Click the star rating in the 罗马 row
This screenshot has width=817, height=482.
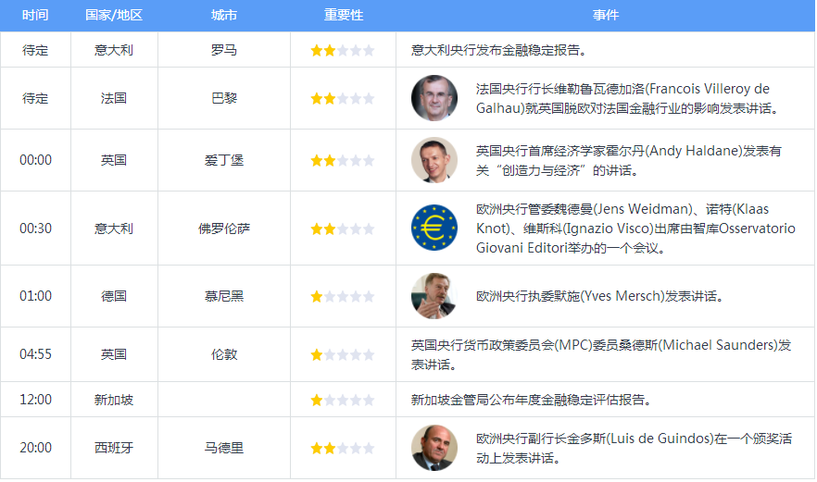click(x=343, y=51)
